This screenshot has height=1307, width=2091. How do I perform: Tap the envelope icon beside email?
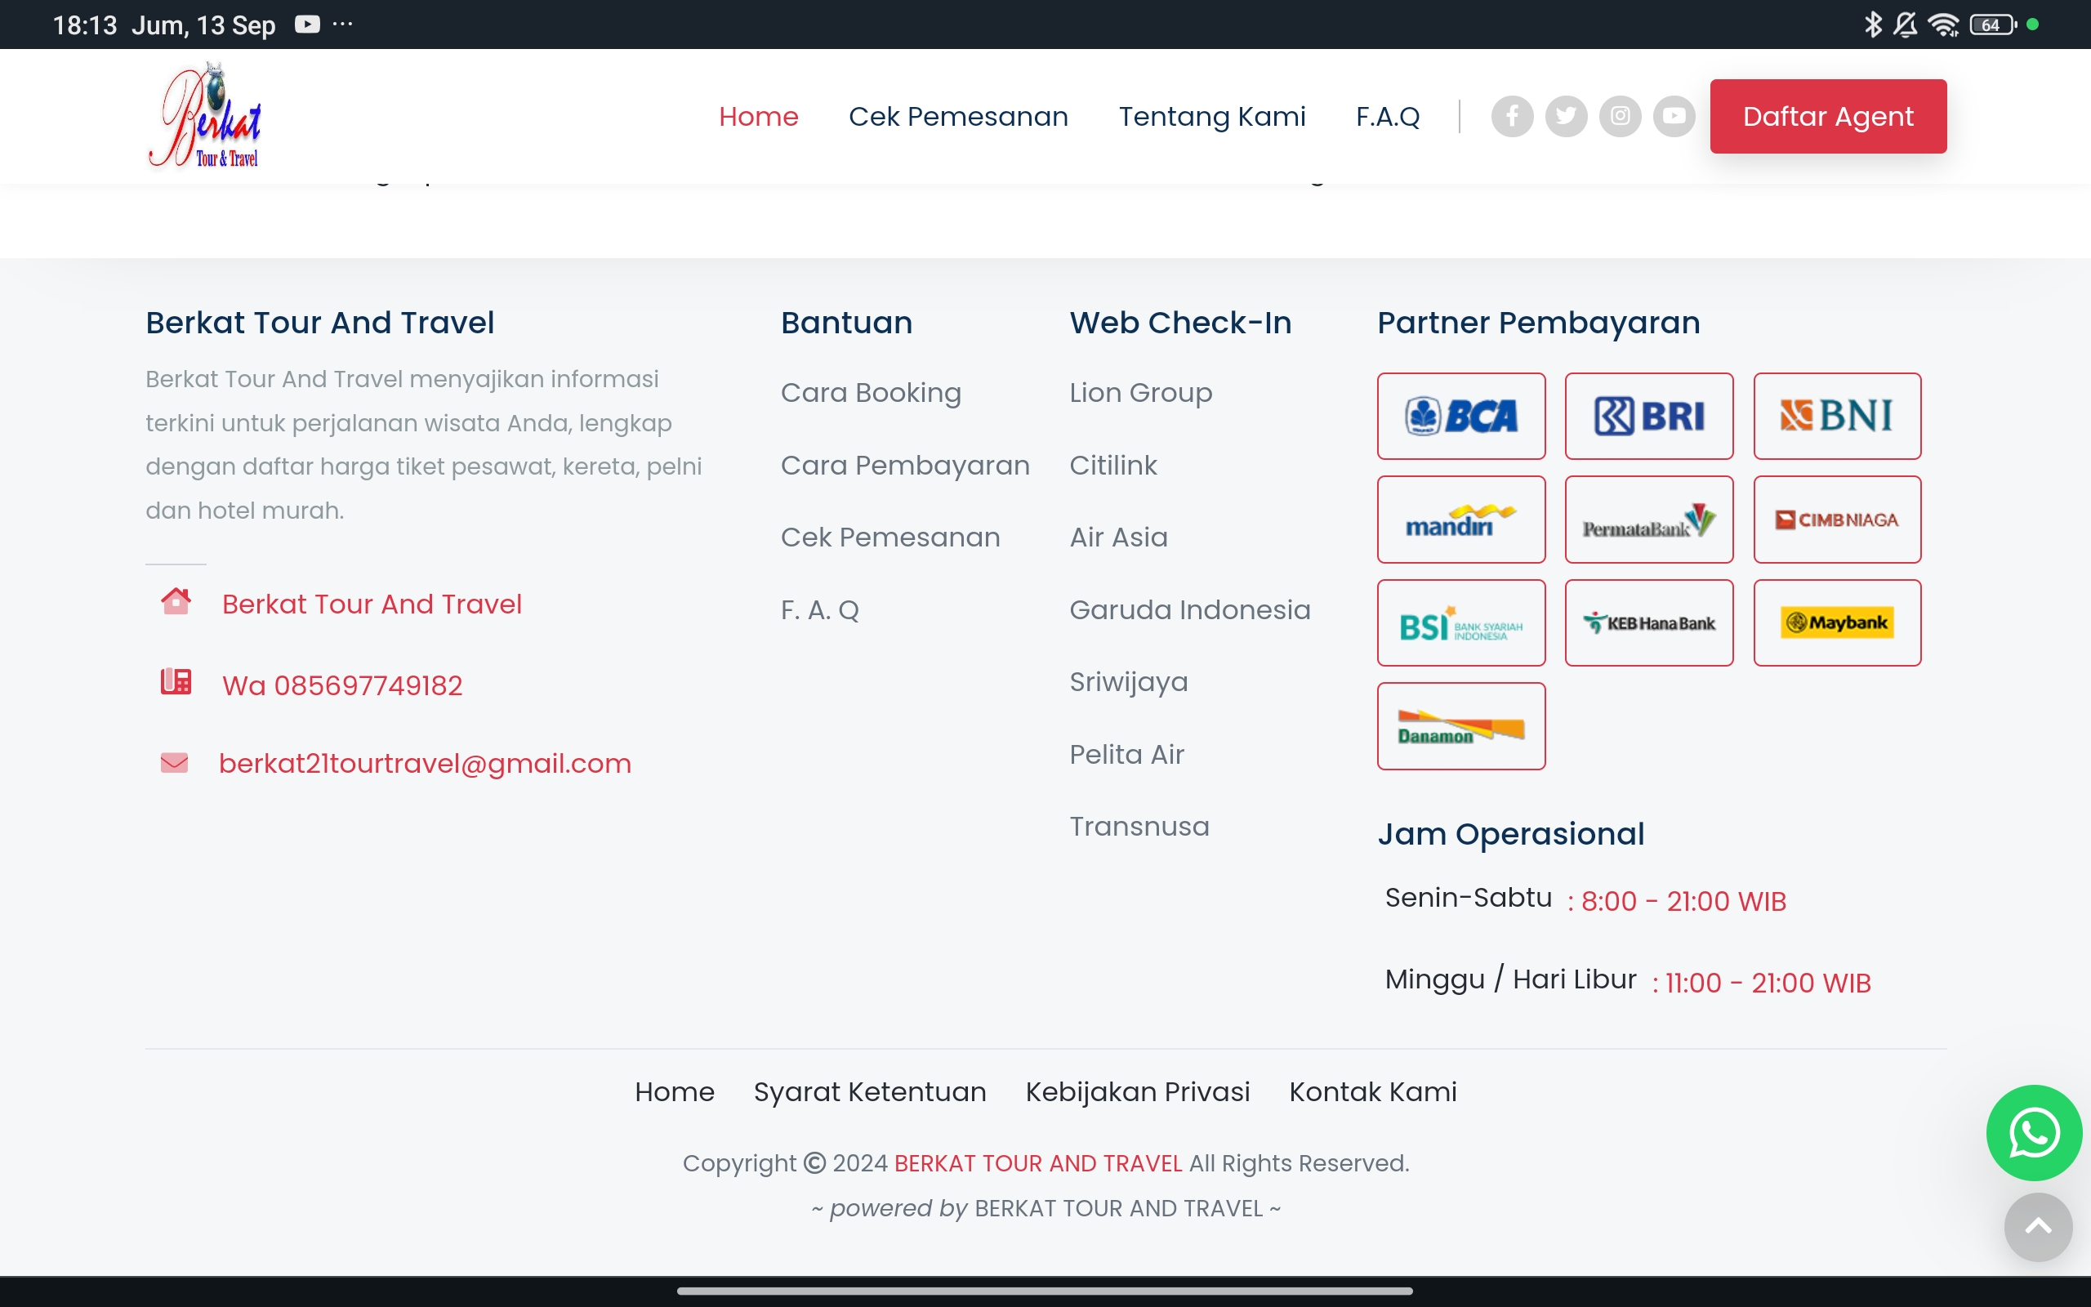(175, 762)
